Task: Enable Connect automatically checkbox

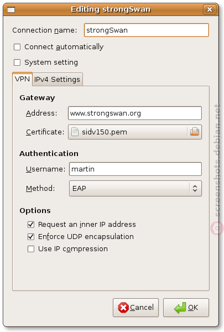Action: [17, 47]
